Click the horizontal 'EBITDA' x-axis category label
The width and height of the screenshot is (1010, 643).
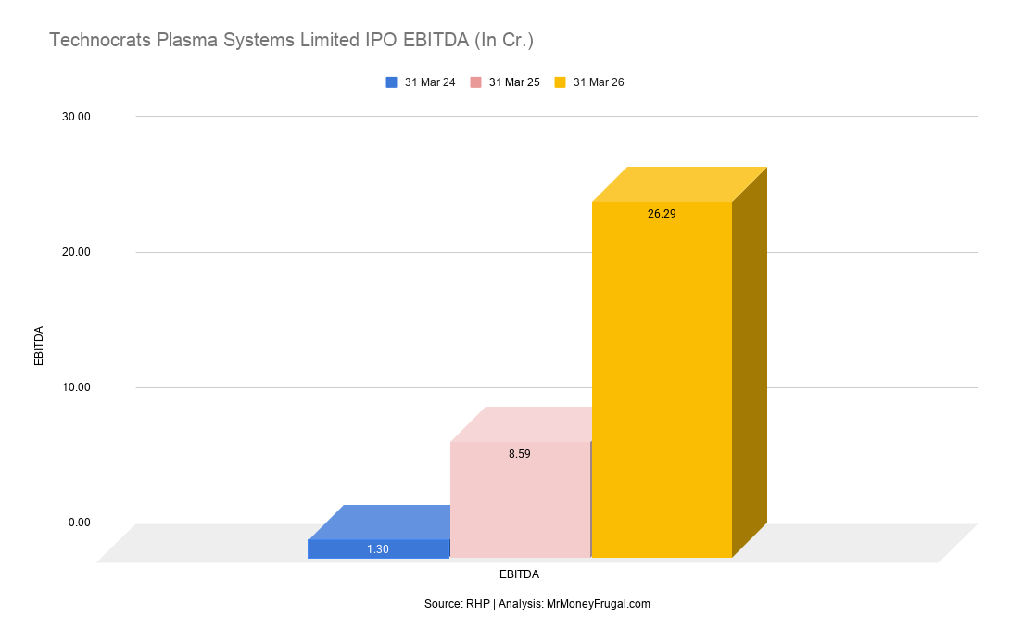pyautogui.click(x=519, y=574)
